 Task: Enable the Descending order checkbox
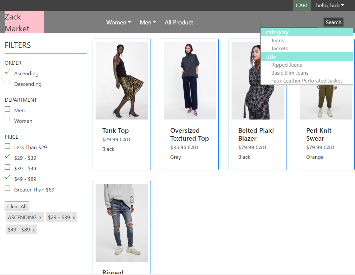[7, 83]
